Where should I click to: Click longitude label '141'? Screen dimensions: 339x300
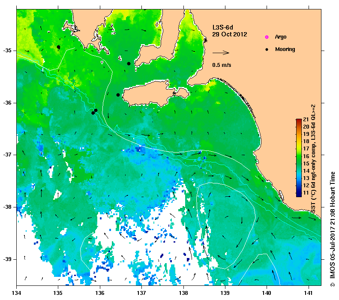tap(309, 293)
